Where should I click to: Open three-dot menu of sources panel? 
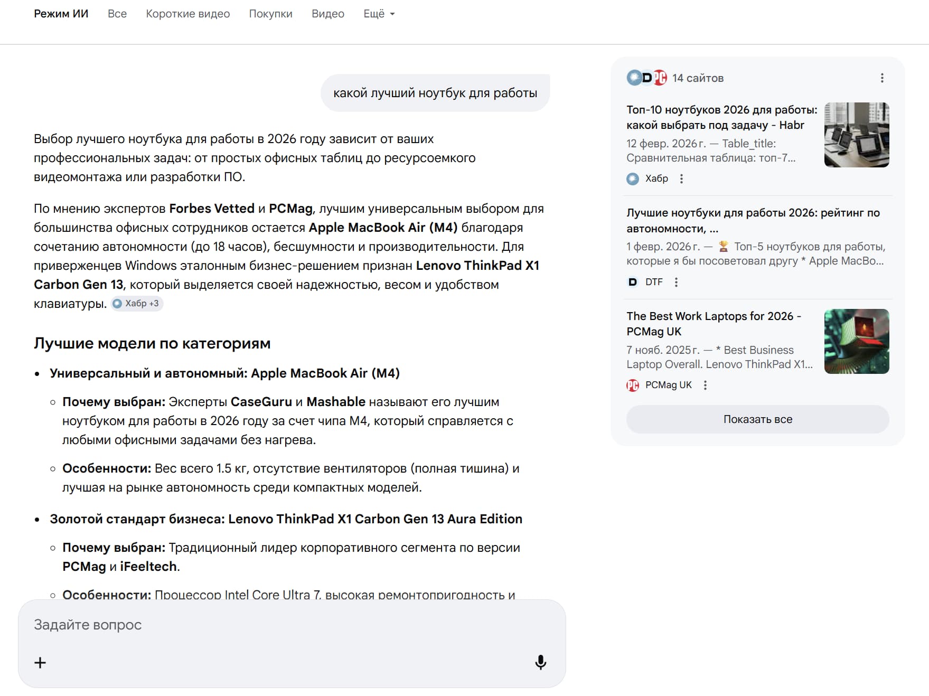pyautogui.click(x=881, y=78)
